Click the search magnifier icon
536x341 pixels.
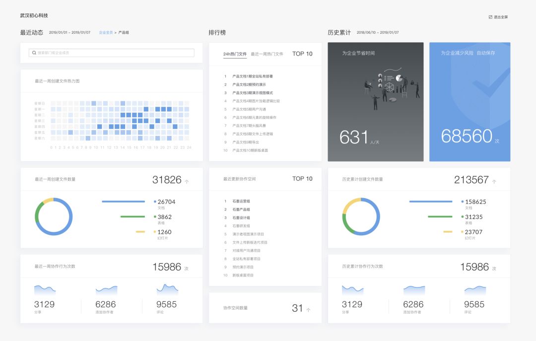pyautogui.click(x=34, y=53)
